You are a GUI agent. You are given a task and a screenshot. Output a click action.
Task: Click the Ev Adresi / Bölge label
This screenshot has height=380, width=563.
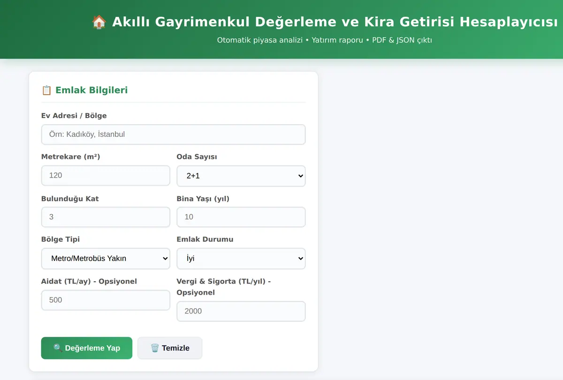pyautogui.click(x=74, y=116)
